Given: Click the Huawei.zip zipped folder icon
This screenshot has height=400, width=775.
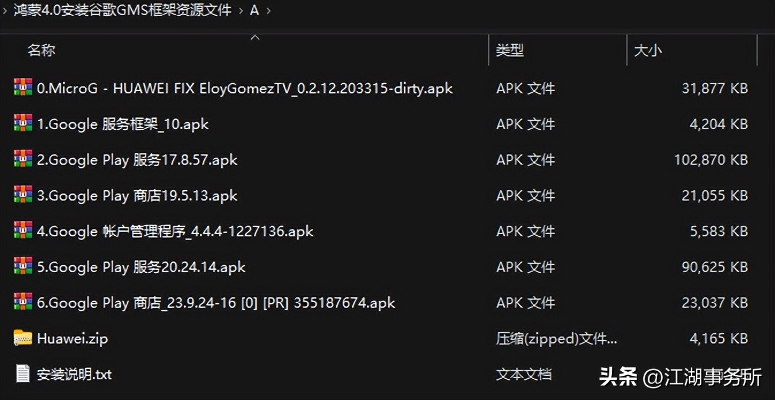Looking at the screenshot, I should [23, 338].
